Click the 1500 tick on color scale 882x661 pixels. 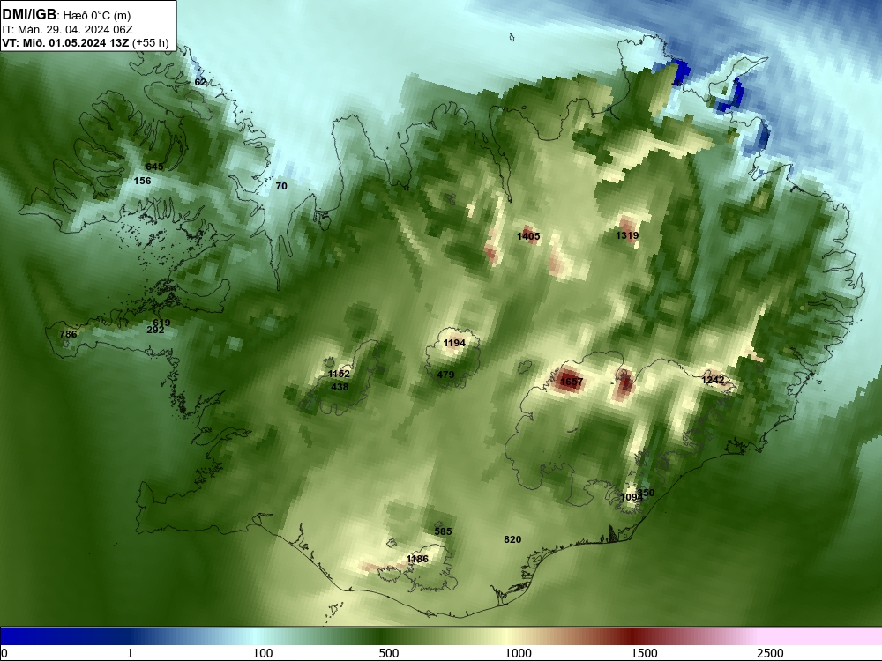point(644,653)
